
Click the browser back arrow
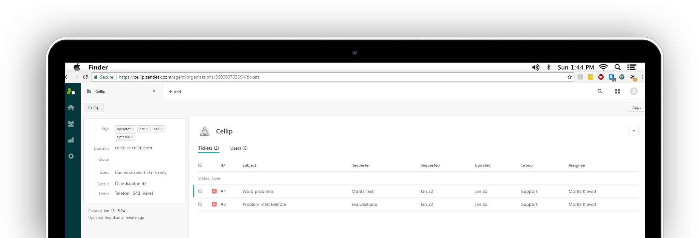click(x=67, y=77)
